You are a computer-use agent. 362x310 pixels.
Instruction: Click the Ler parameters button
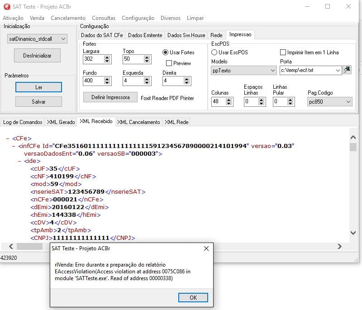click(x=38, y=87)
